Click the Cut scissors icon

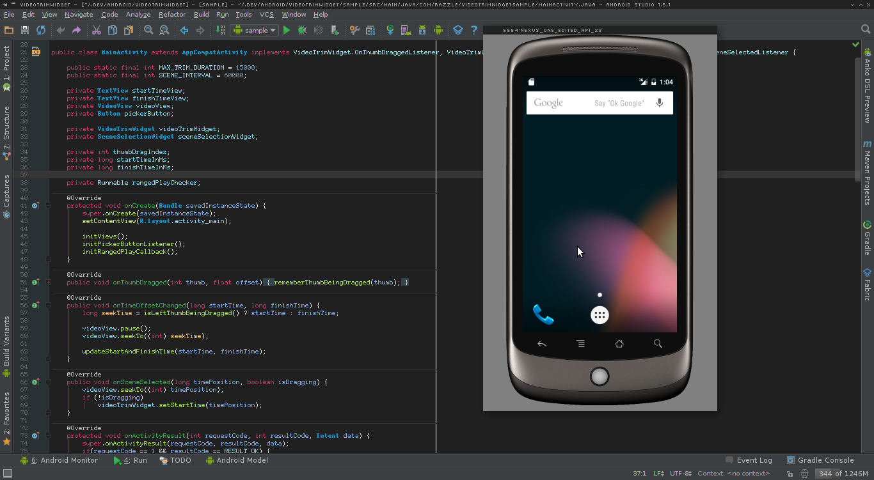coord(97,30)
